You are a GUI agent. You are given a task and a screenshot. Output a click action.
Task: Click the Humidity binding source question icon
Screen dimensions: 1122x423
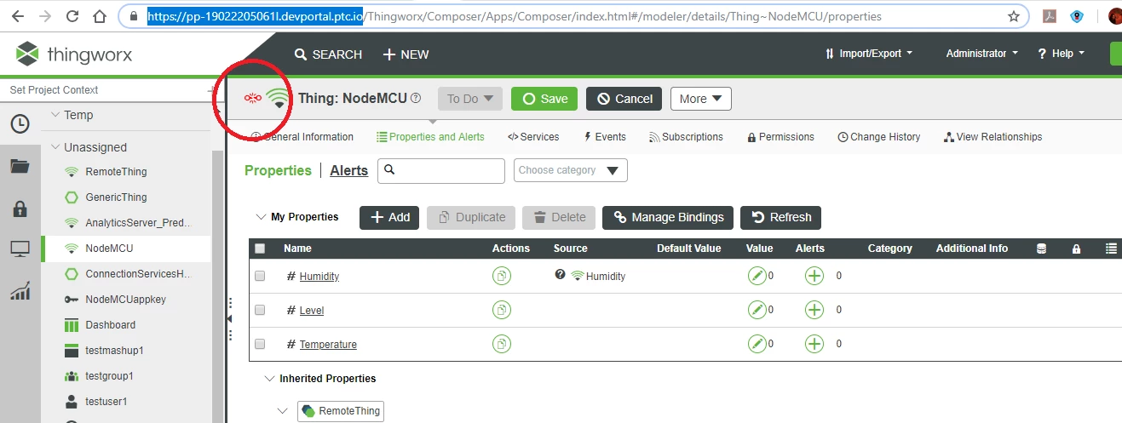click(x=560, y=275)
